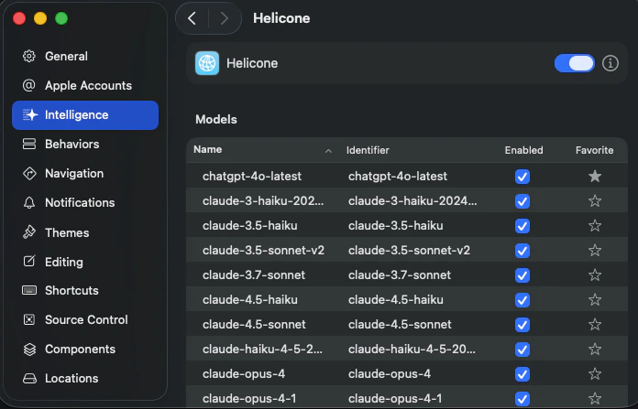
Task: Select identifier cell claude-3-haiku-2024...
Action: click(x=412, y=200)
